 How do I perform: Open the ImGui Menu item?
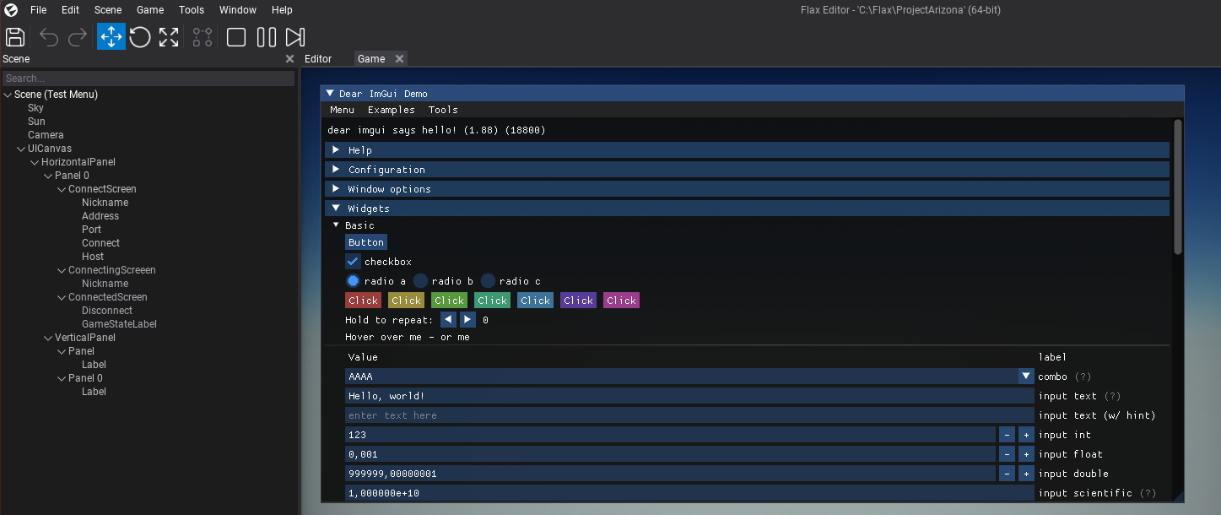click(343, 110)
